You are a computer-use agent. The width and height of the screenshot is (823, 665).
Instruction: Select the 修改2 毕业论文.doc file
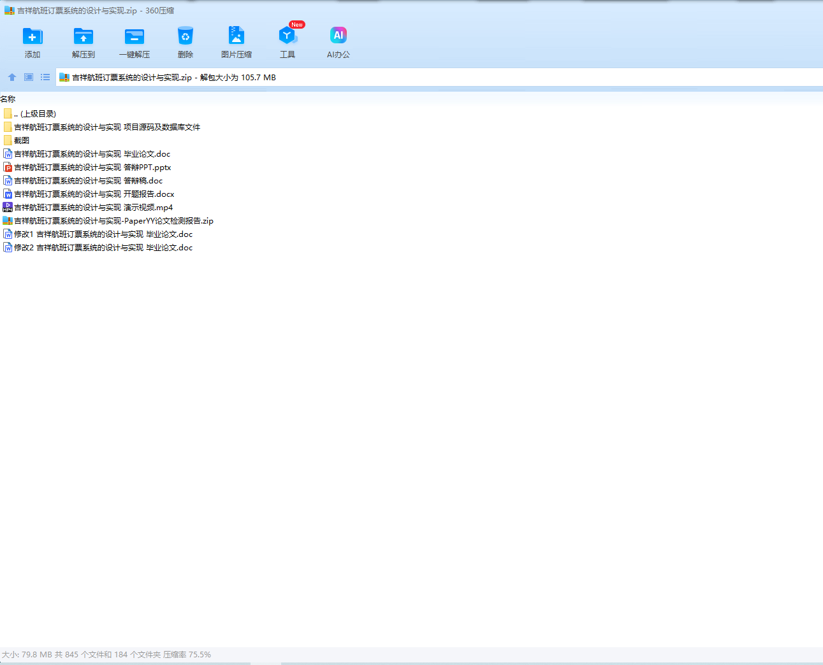98,247
